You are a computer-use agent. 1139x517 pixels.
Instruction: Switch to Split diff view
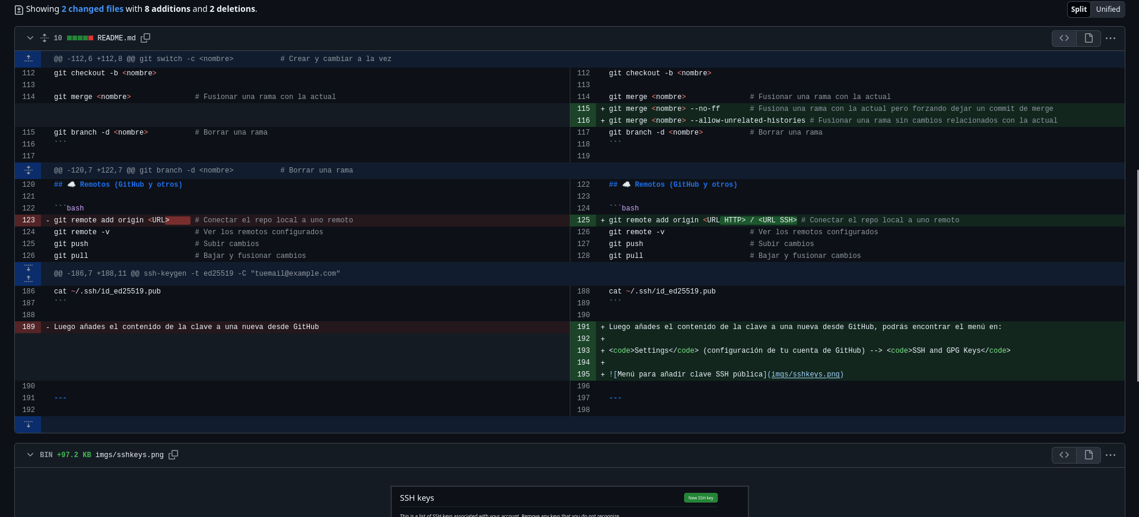[1078, 9]
